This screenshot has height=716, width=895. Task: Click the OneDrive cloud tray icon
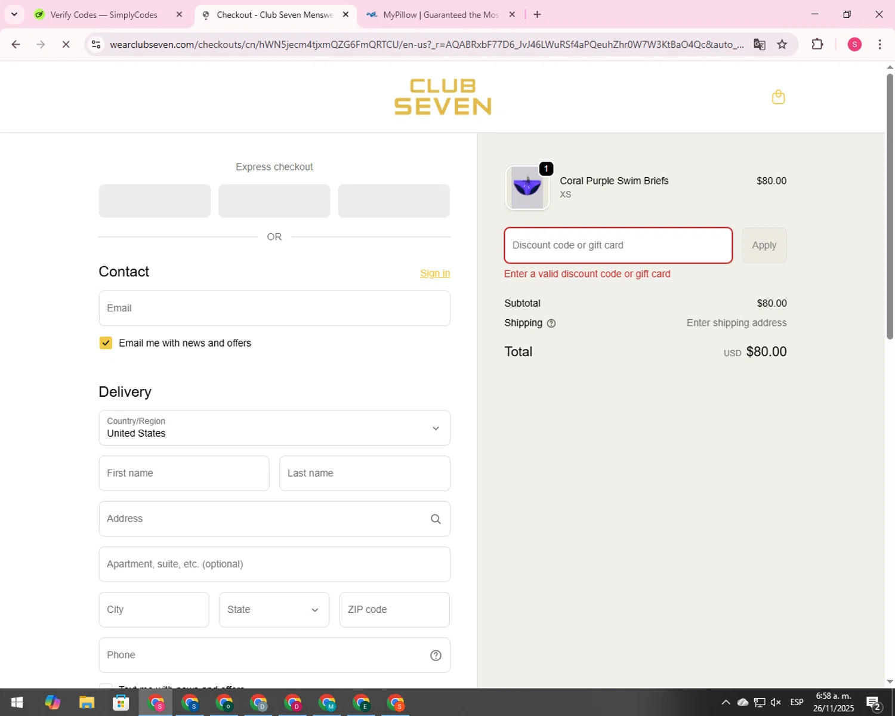pos(743,702)
